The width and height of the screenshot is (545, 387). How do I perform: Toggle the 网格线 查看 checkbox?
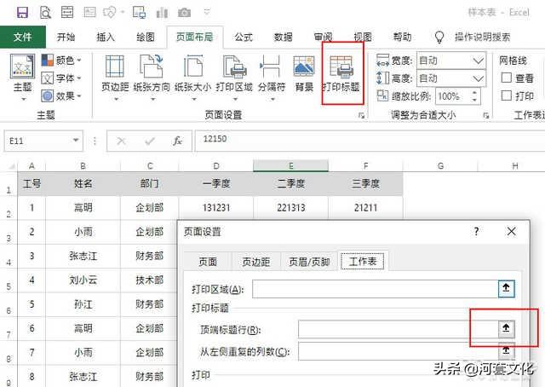point(507,78)
